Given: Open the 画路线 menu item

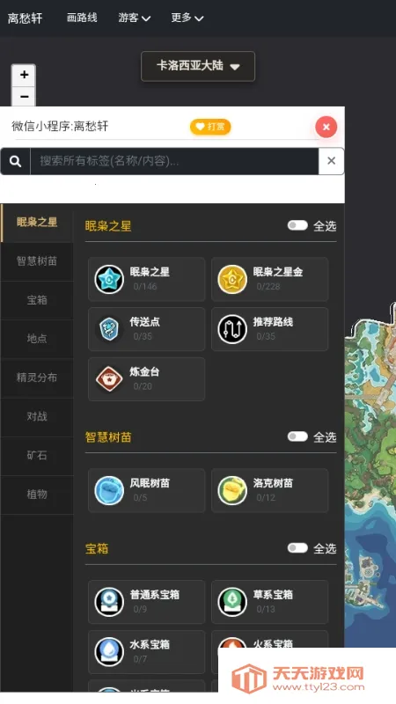Looking at the screenshot, I should pos(82,18).
